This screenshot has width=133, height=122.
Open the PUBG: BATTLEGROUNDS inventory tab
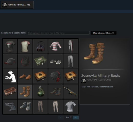coord(17,5)
